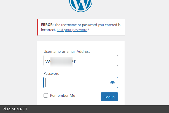Screen dimensions: 169x113
Task: Click the blurred part of the username
Action: point(60,61)
